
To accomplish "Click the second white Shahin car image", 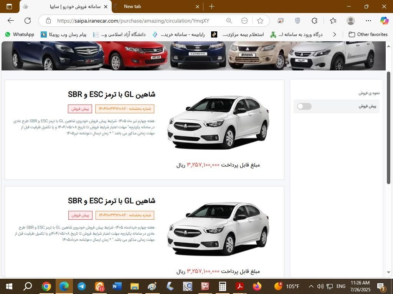I will (x=218, y=229).
